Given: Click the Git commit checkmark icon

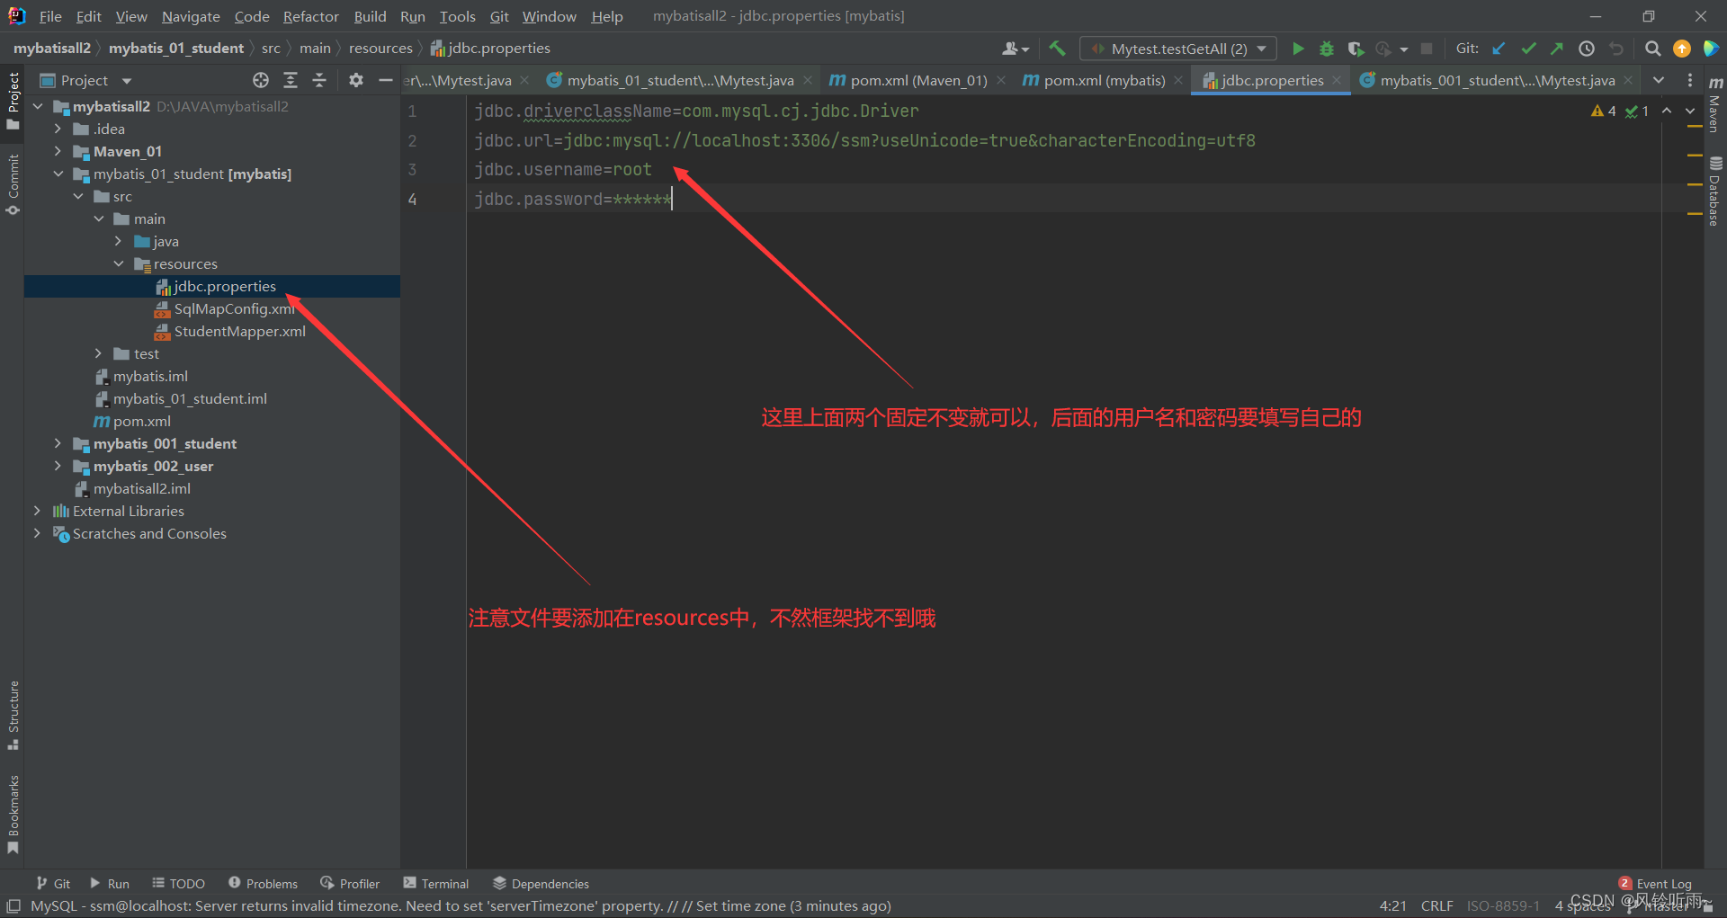Looking at the screenshot, I should 1528,49.
